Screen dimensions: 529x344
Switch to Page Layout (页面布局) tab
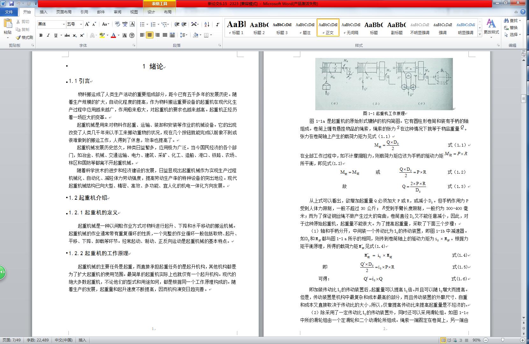coord(64,12)
